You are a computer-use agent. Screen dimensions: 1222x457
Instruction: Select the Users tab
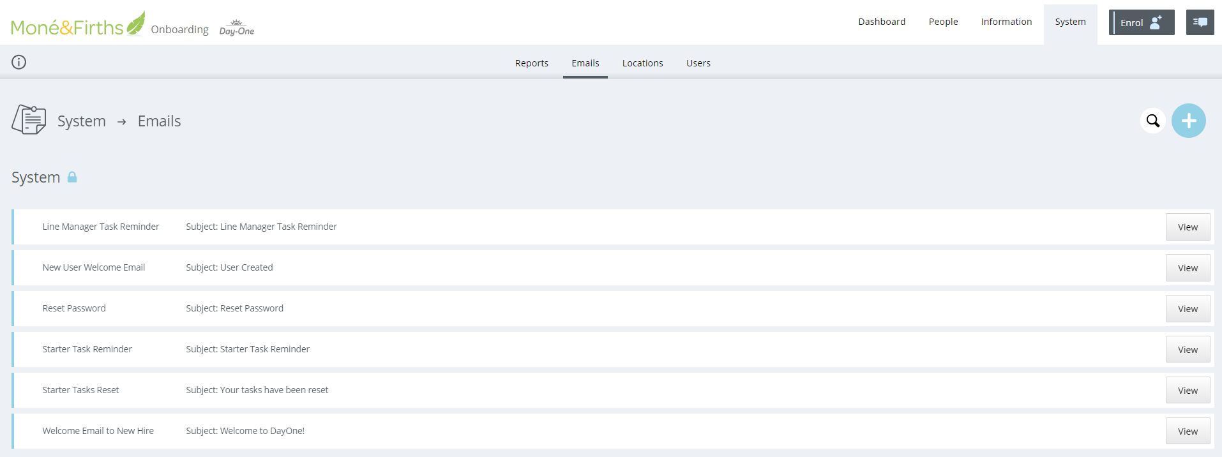pos(698,63)
